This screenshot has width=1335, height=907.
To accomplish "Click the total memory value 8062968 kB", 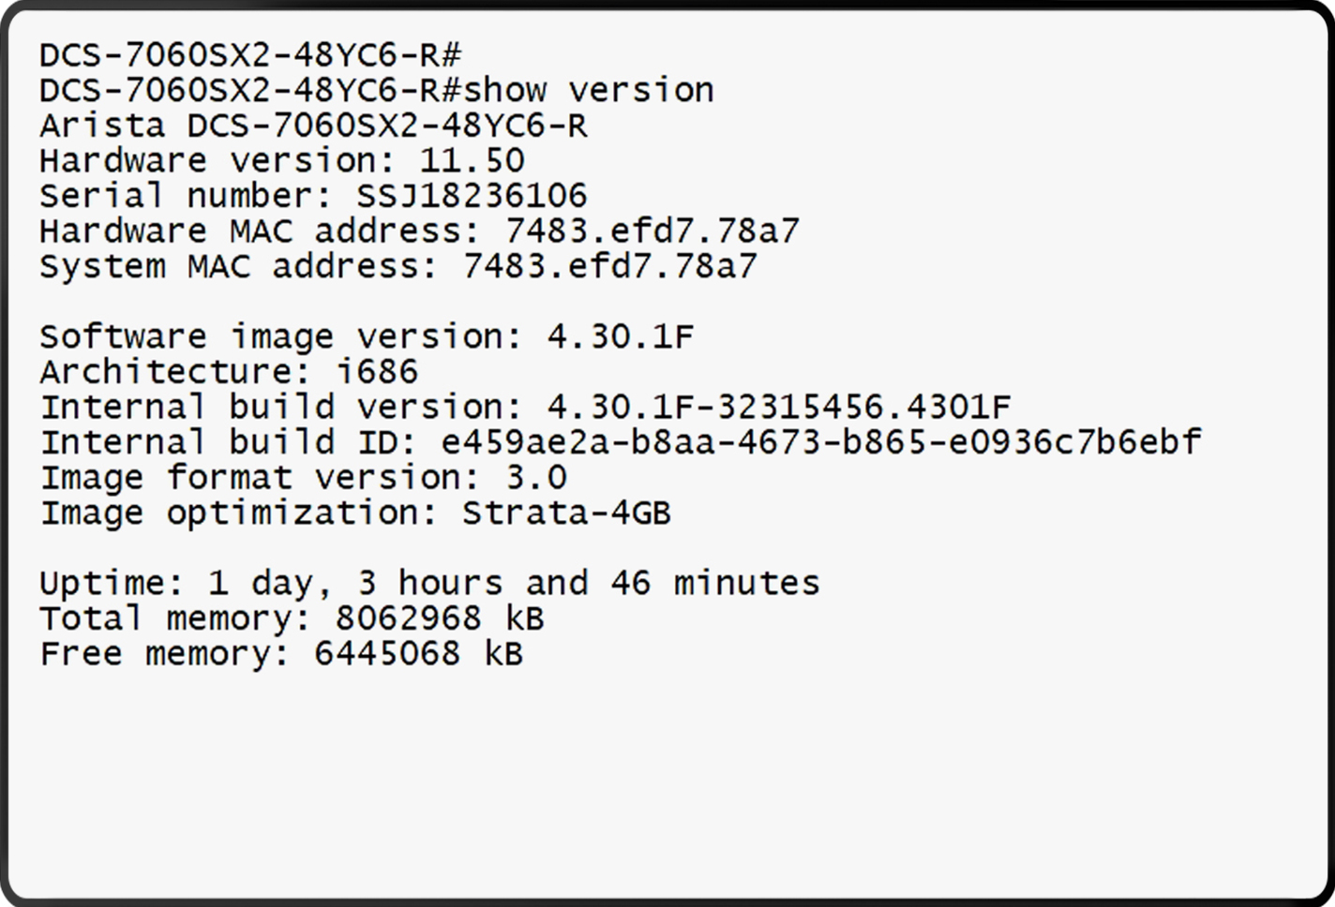I will (440, 618).
